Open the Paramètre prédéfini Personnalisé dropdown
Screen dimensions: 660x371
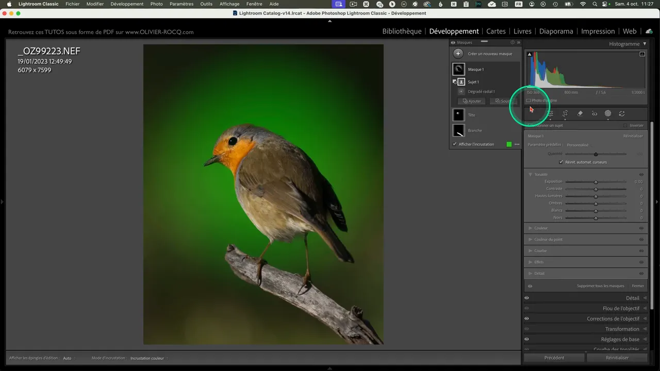coord(577,145)
